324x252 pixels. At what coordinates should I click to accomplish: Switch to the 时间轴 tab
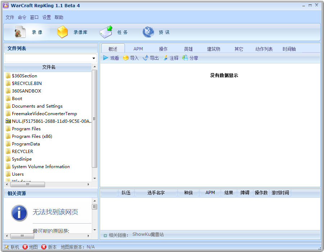point(289,49)
